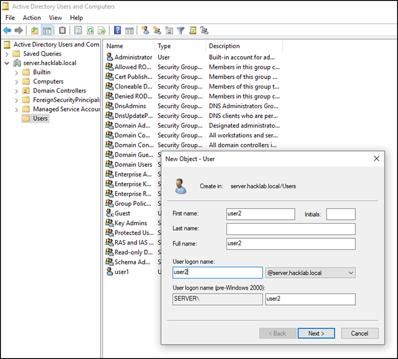Viewport: 398px width, 359px height.
Task: Select the Users container in tree
Action: (40, 119)
